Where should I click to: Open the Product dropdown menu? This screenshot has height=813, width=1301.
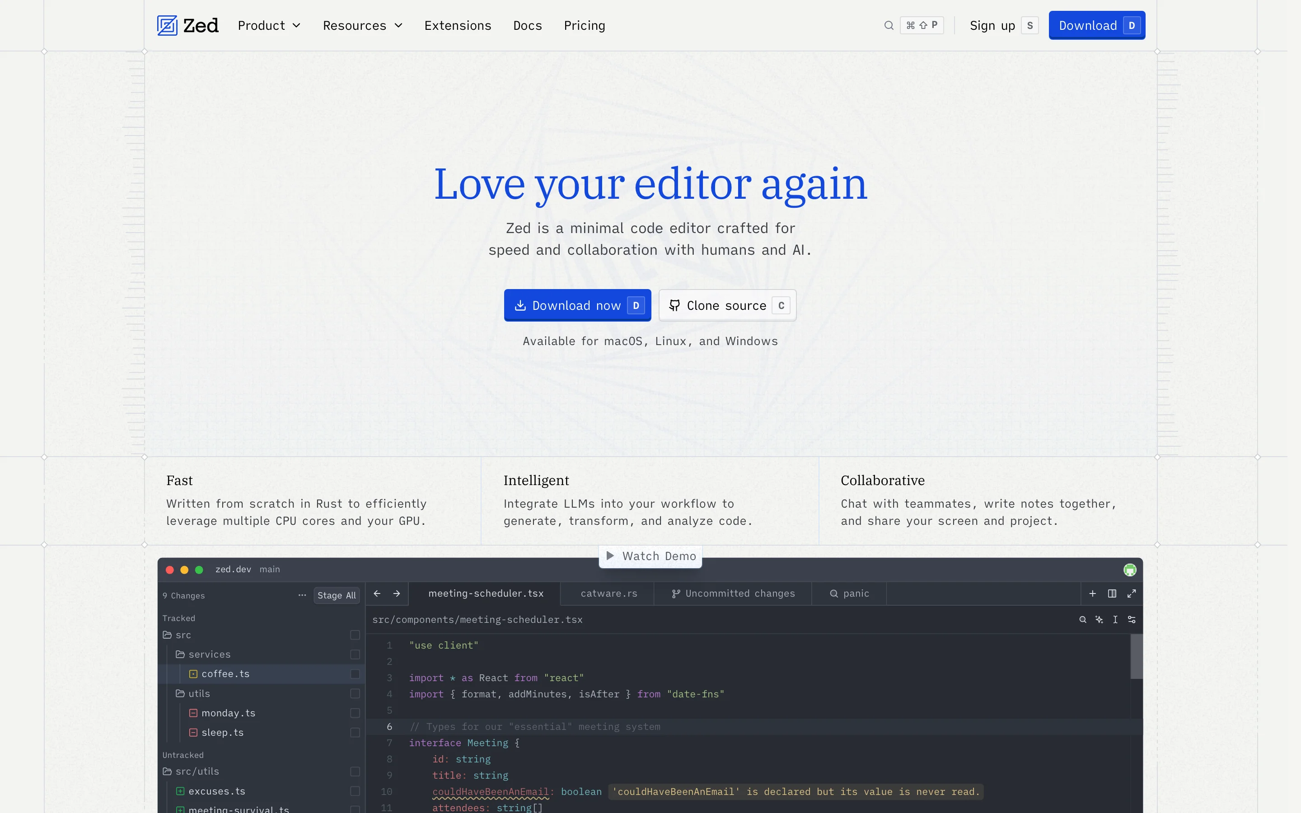click(269, 25)
